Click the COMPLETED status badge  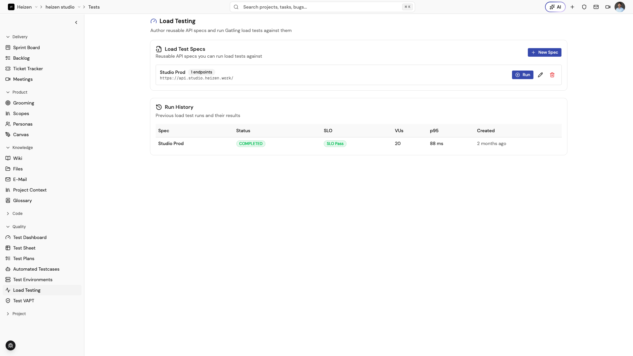point(251,144)
